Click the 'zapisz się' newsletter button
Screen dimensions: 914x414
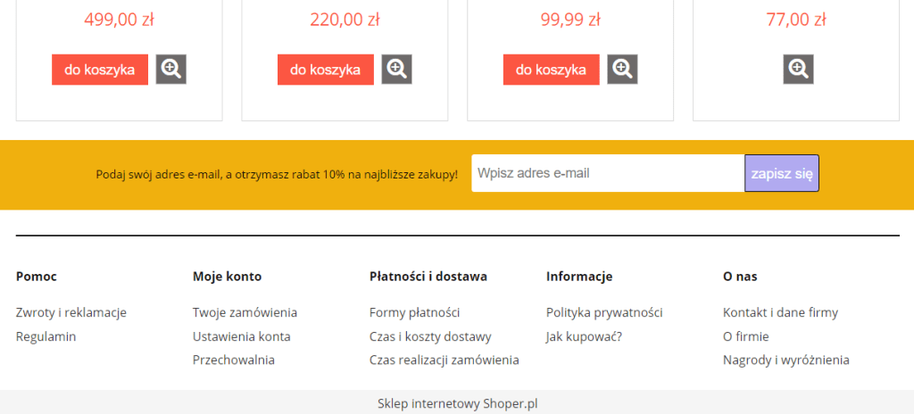pyautogui.click(x=781, y=173)
